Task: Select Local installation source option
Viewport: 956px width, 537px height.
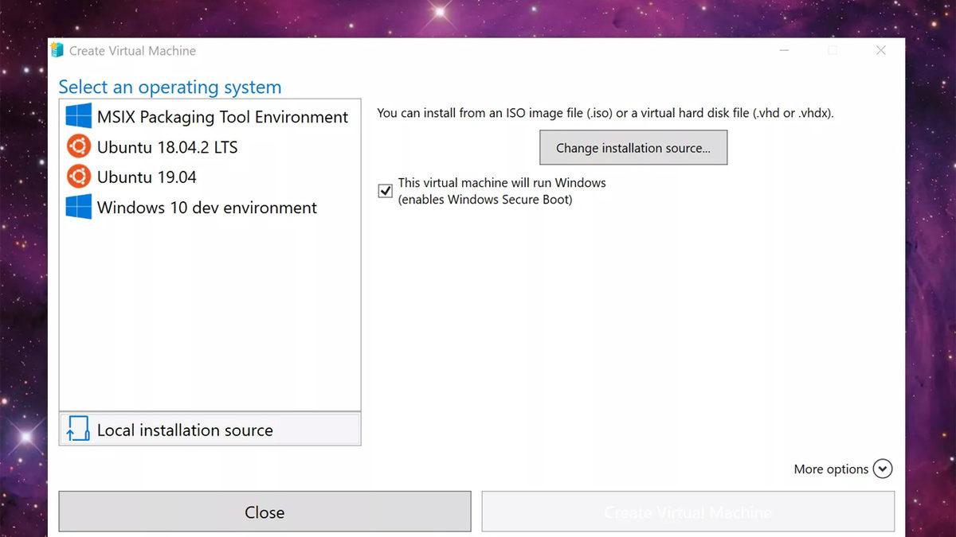Action: (x=185, y=429)
